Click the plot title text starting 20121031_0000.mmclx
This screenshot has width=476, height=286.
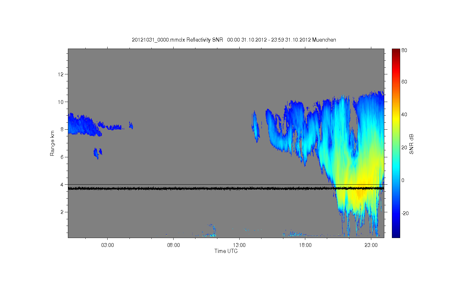(x=234, y=40)
